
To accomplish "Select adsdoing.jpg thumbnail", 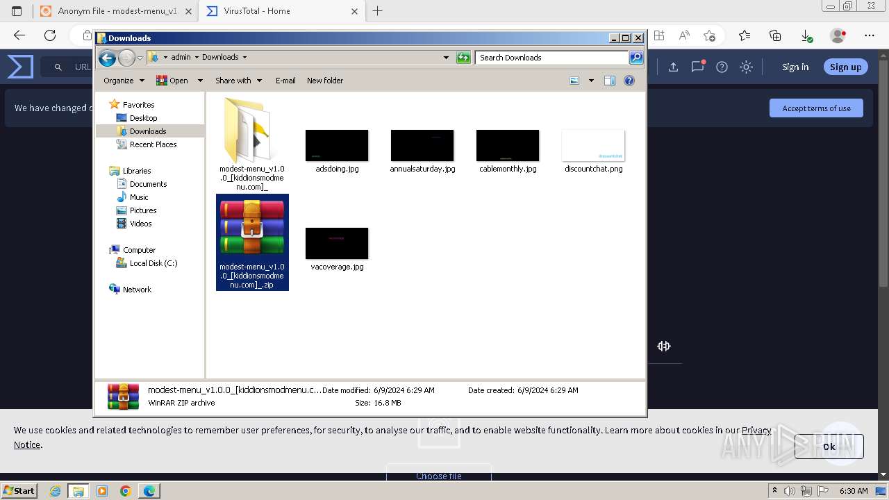I will [337, 146].
